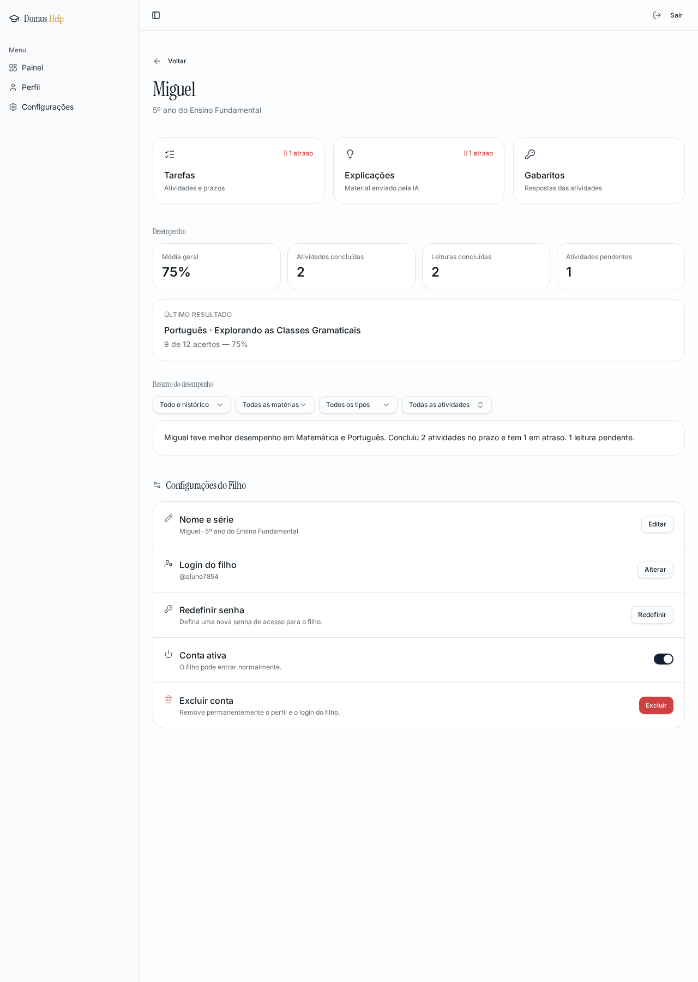This screenshot has height=982, width=698.
Task: Open Configurações from the sidebar menu
Action: 69,107
